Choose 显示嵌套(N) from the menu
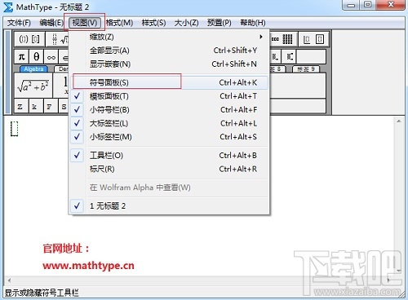The width and height of the screenshot is (408, 300). click(x=169, y=64)
